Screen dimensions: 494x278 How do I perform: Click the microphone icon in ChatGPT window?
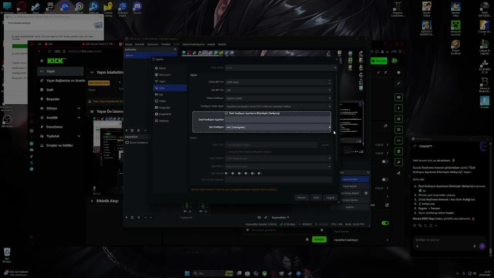pos(475,246)
